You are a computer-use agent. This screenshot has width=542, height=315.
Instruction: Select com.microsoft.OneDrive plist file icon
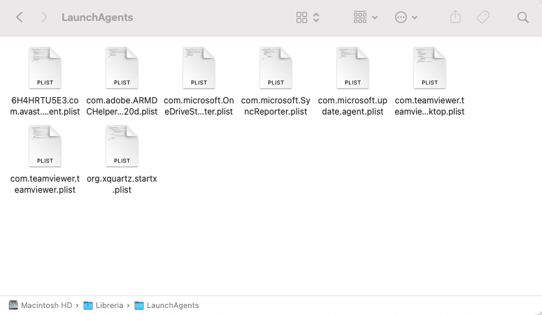click(199, 68)
